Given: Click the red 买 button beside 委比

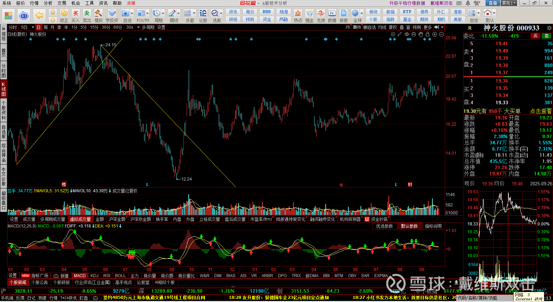Looking at the screenshot, I should (535, 36).
